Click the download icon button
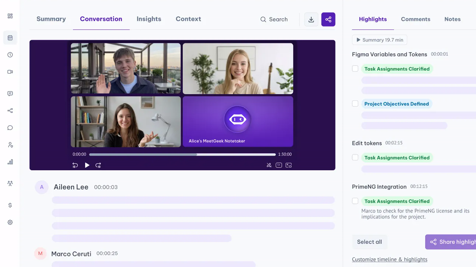Image resolution: width=476 pixels, height=267 pixels. click(x=311, y=20)
